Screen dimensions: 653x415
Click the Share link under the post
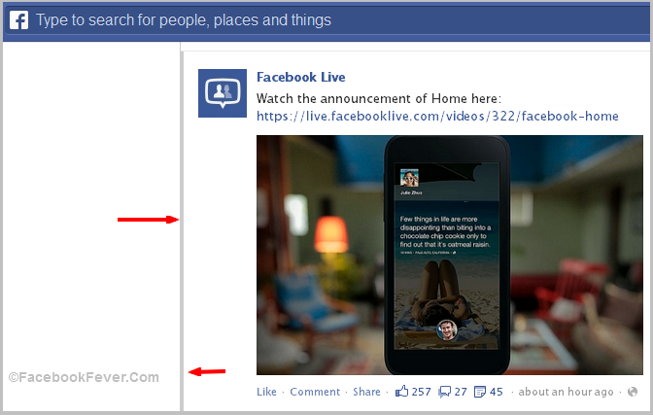click(x=366, y=392)
